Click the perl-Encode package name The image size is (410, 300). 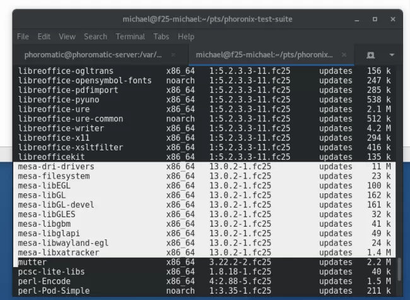(x=44, y=281)
